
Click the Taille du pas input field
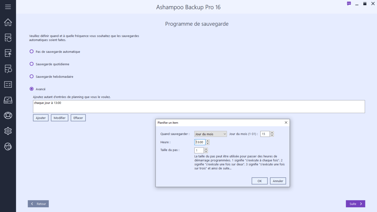tap(199, 150)
